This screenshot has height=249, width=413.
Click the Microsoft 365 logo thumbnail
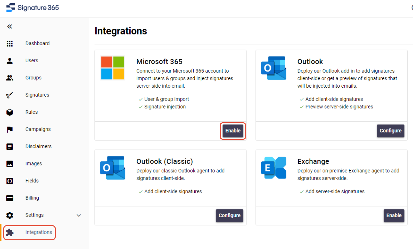click(113, 68)
